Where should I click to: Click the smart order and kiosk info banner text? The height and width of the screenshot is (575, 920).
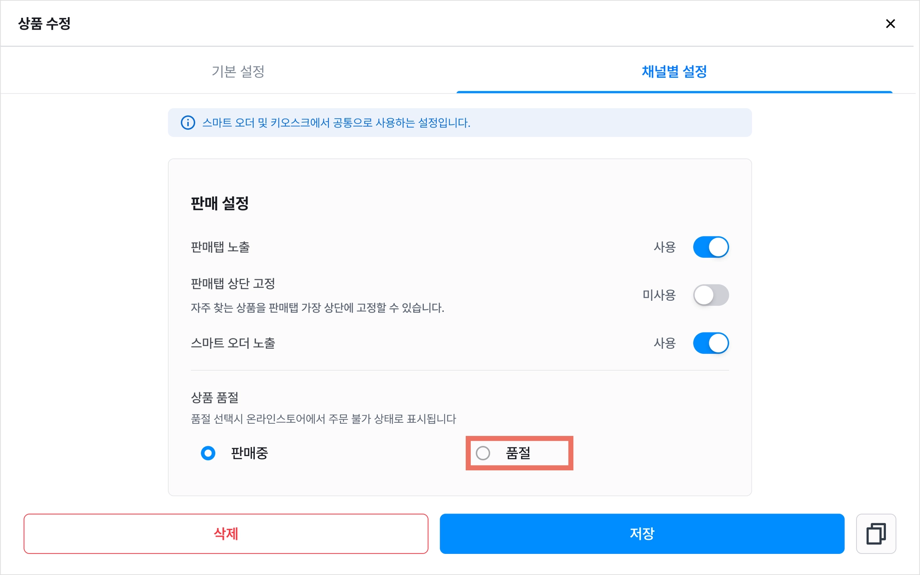[336, 123]
